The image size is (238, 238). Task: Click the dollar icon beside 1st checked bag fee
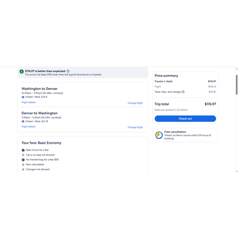pos(23,160)
